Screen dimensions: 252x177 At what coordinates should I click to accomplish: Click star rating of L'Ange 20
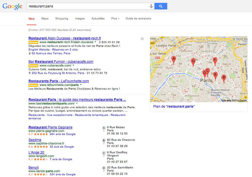[41, 159]
